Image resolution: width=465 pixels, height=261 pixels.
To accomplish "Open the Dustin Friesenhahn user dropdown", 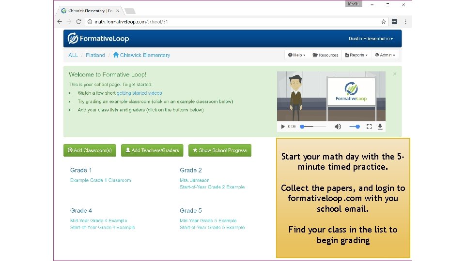I will pos(371,39).
